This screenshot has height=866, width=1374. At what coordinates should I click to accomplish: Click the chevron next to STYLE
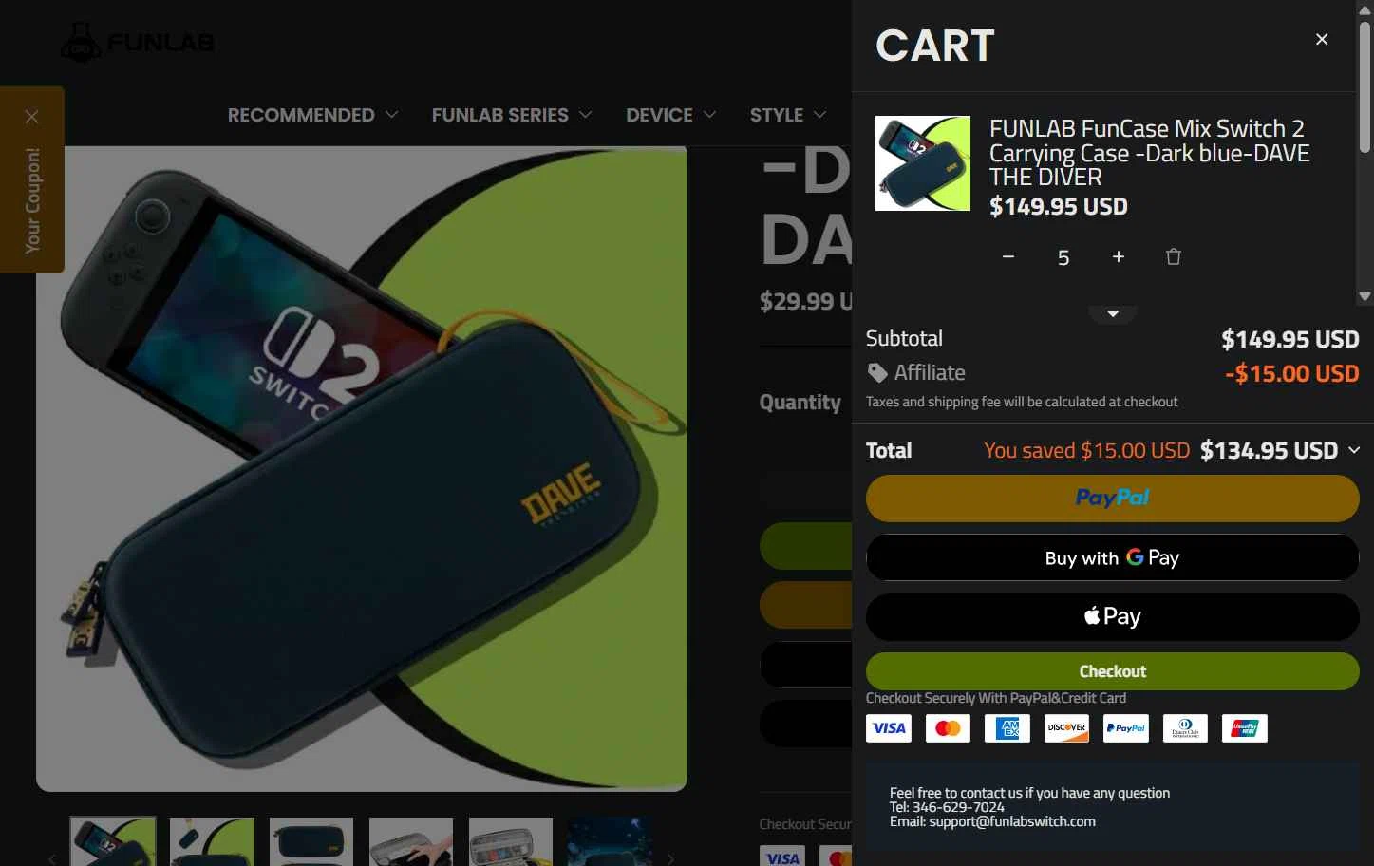coord(819,115)
